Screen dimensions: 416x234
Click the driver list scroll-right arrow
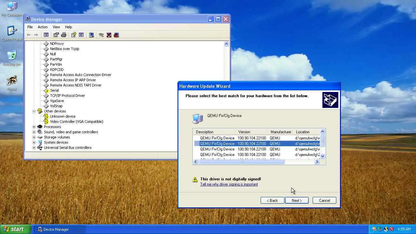point(317,162)
